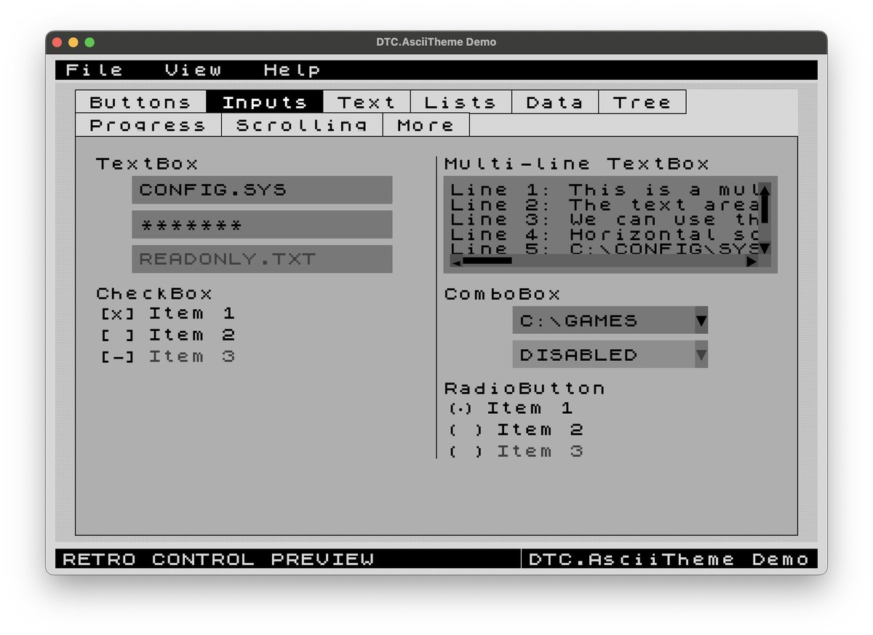The width and height of the screenshot is (873, 635).
Task: Toggle the indeterminate Item 3 checkbox
Action: (168, 356)
